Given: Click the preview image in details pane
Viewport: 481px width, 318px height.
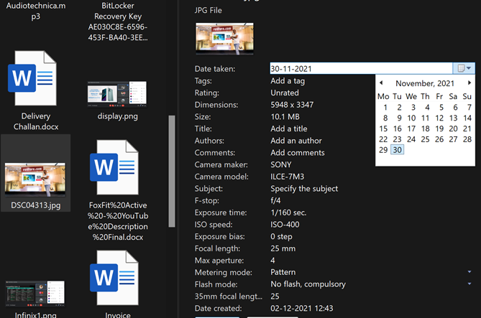Looking at the screenshot, I should click(x=224, y=39).
